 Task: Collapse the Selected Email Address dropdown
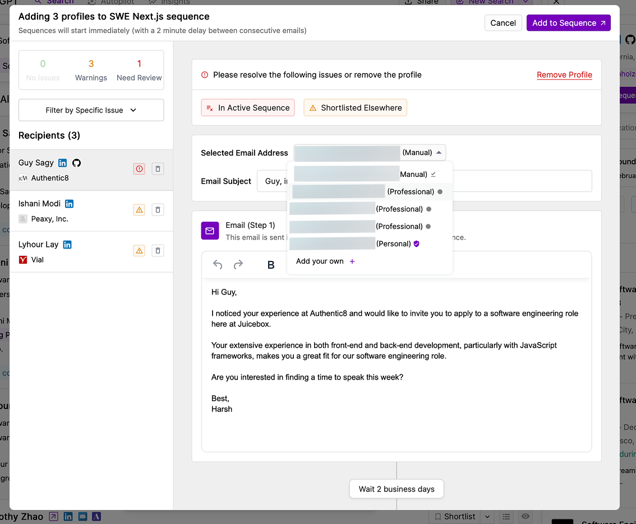point(439,153)
